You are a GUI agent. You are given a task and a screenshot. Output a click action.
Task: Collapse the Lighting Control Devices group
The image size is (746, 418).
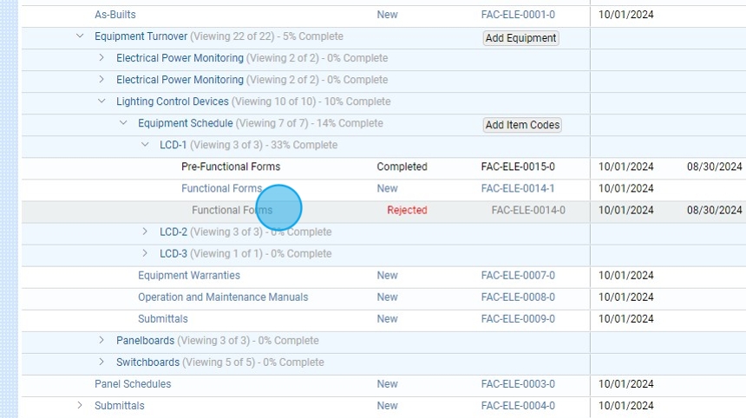(101, 101)
